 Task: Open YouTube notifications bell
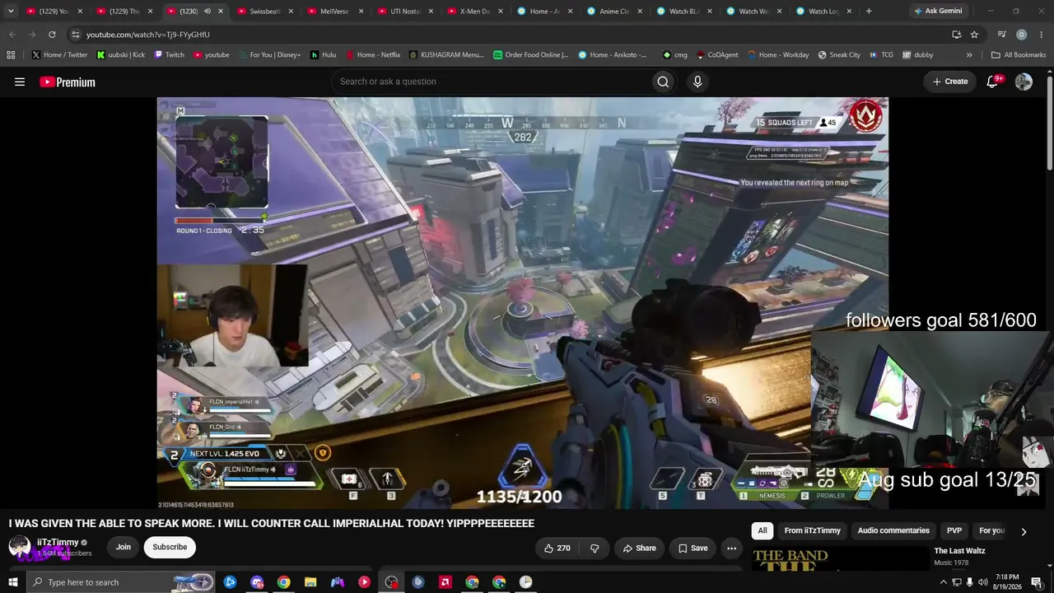point(993,82)
